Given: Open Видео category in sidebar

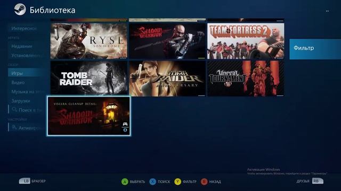Looking at the screenshot, I should (x=18, y=83).
